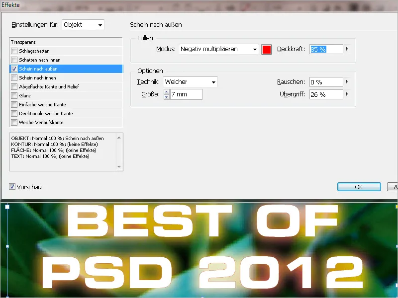Click the Übergriff 26 % field
Viewport: 398px width, 298px height.
click(x=326, y=94)
